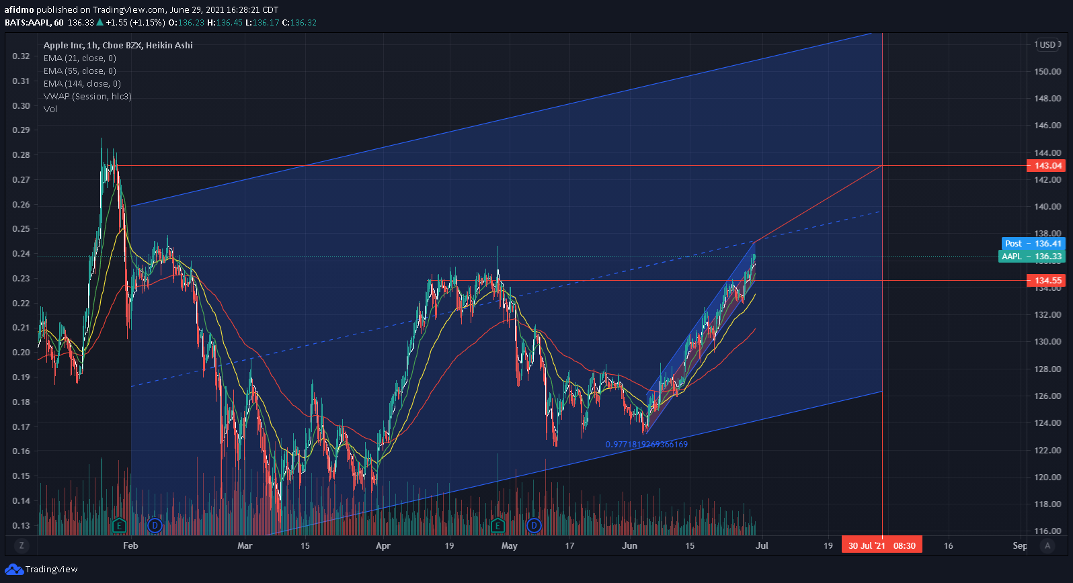Click the 0.9771819269366169 channel label
Image resolution: width=1073 pixels, height=583 pixels.
647,444
